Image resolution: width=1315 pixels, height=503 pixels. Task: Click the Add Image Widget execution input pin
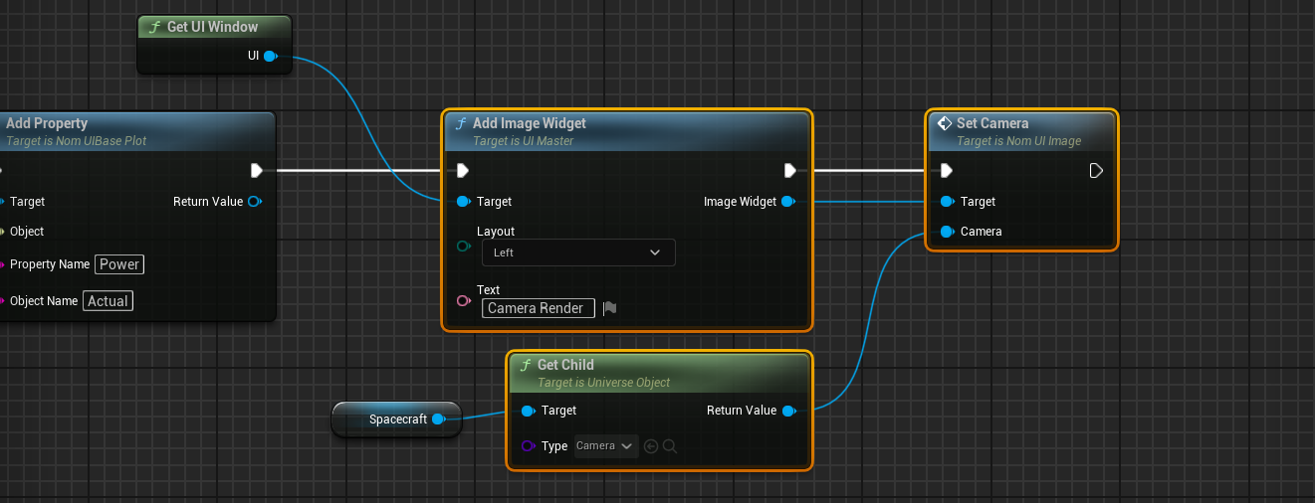point(462,171)
